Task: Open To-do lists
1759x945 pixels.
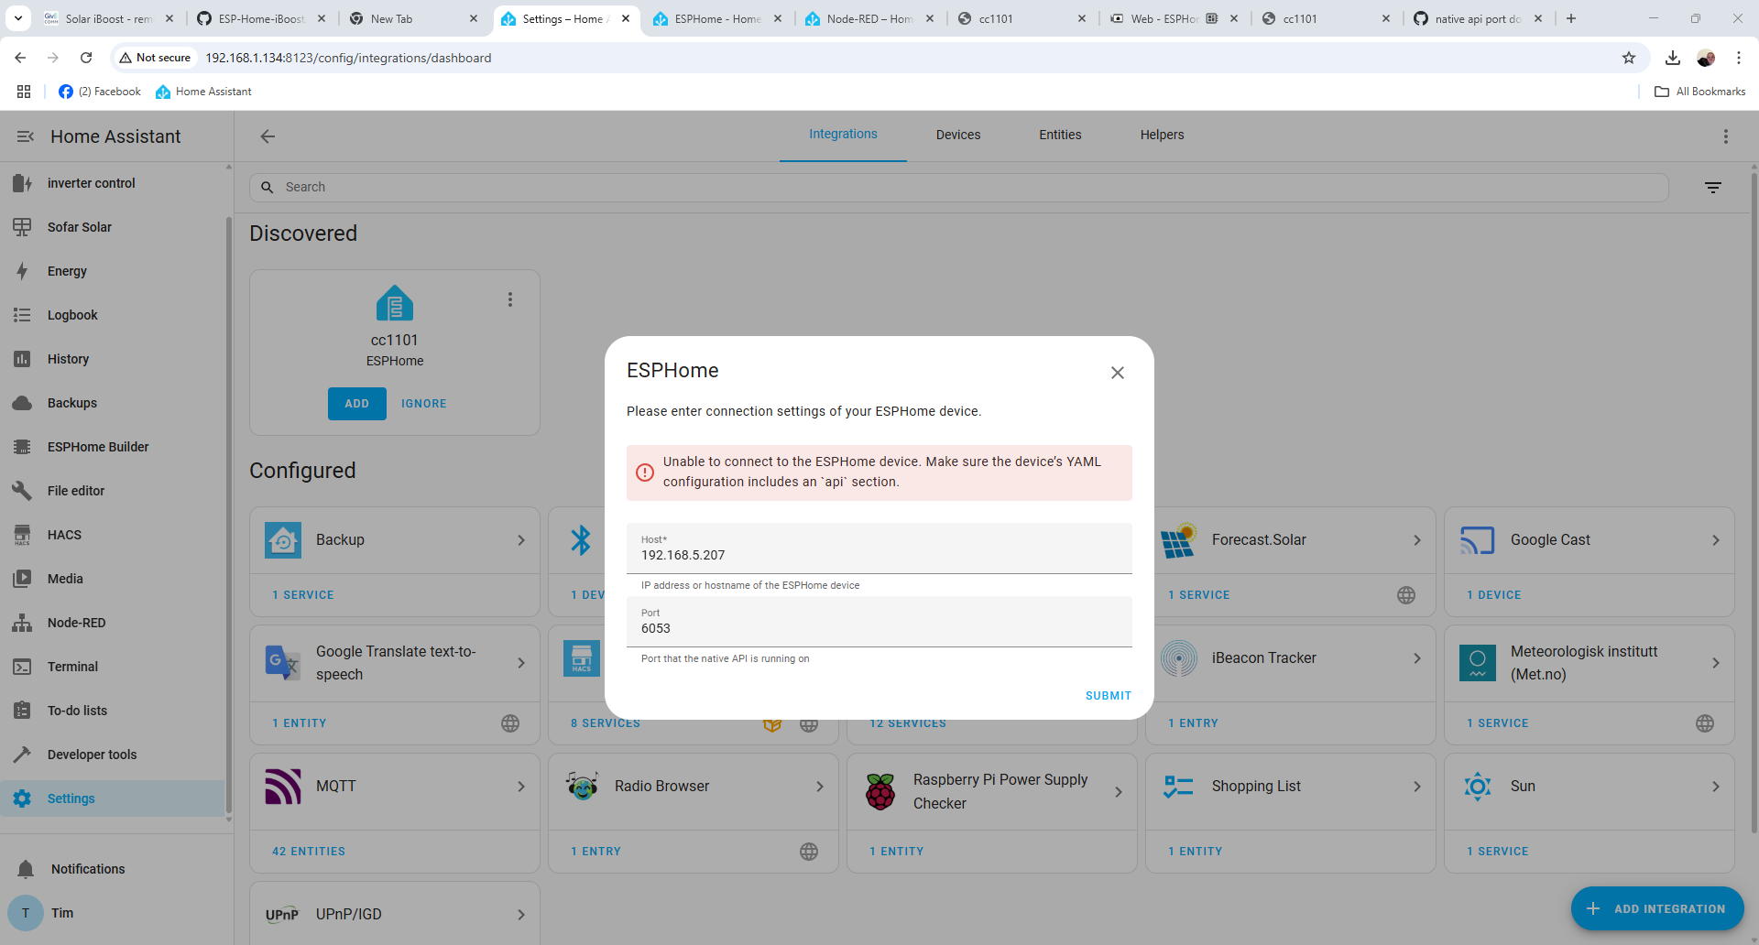Action: tap(112, 711)
